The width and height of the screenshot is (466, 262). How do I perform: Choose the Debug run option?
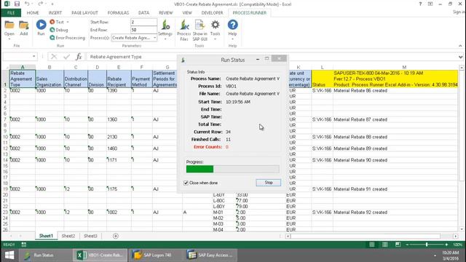[59, 30]
